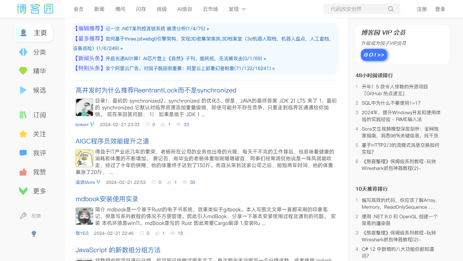Image resolution: width=463 pixels, height=261 pixels.
Task: Click comment icon on mdbook post
Action: [142, 233]
